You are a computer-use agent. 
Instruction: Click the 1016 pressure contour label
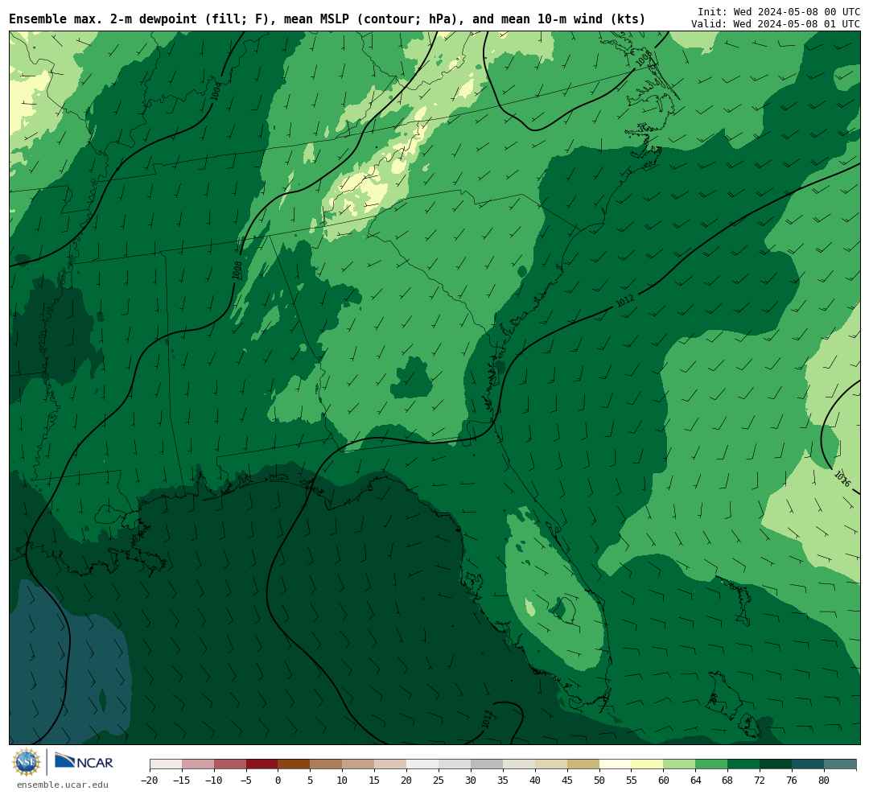[842, 479]
